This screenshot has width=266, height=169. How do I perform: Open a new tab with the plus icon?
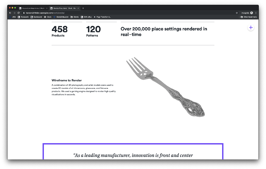point(83,8)
